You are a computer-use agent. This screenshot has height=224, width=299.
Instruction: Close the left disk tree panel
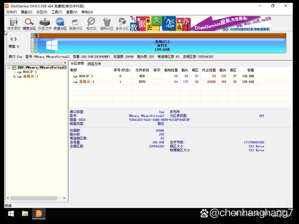pos(65,63)
